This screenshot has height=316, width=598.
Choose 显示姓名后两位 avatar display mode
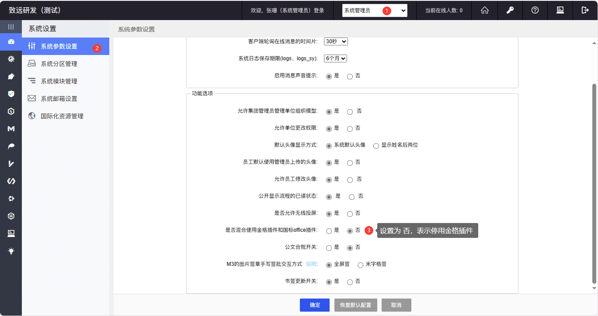(x=376, y=146)
